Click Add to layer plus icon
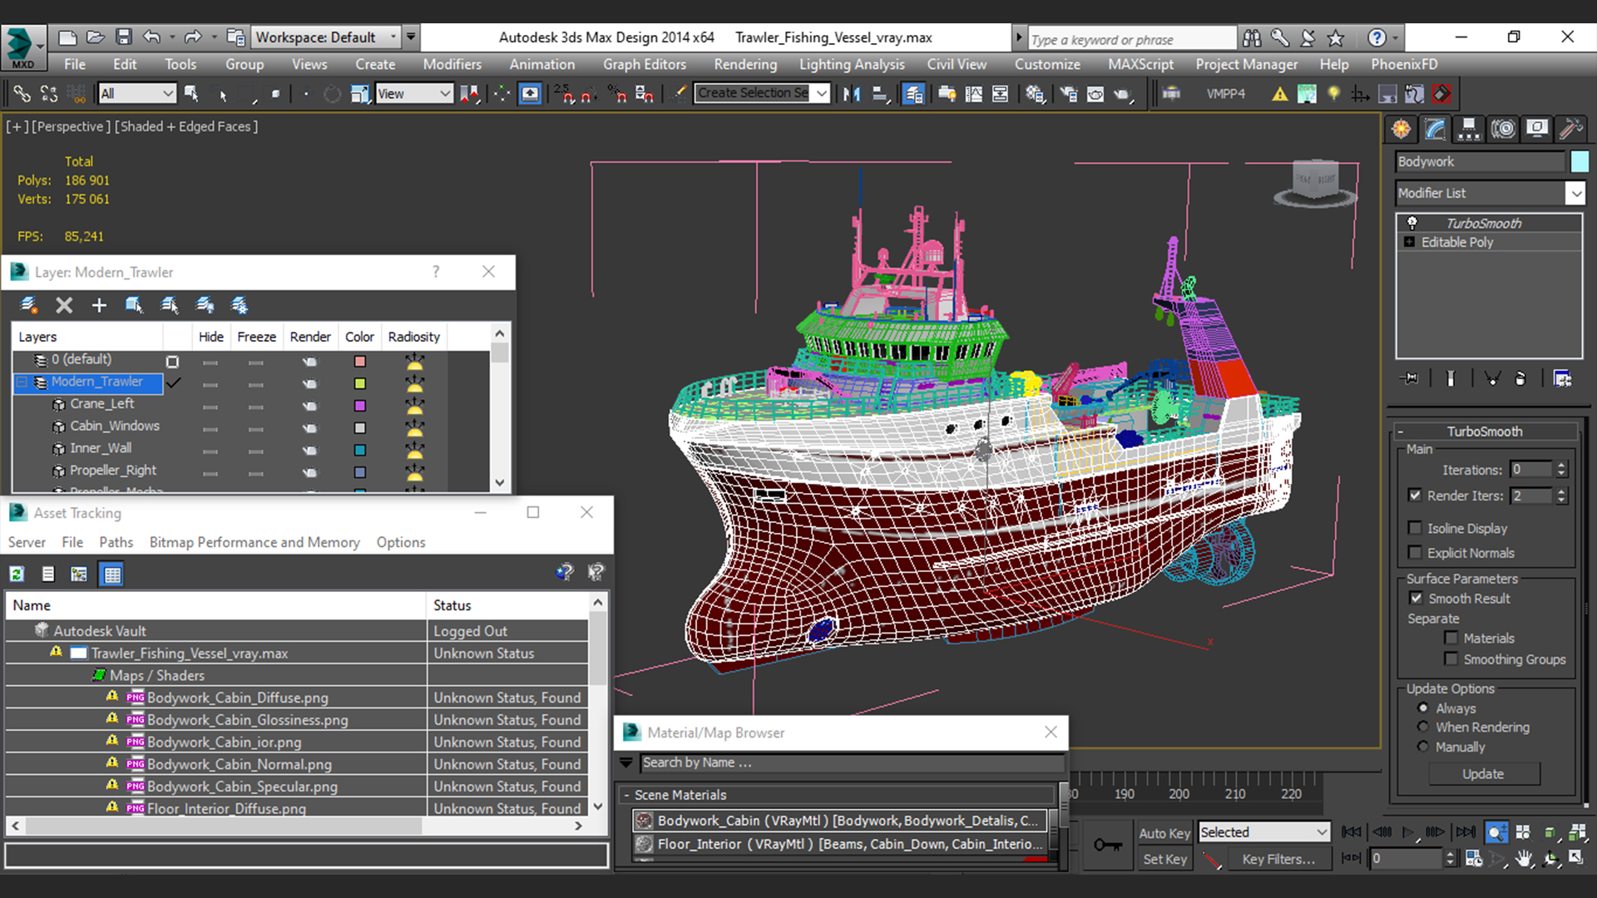Viewport: 1597px width, 898px height. 99,305
